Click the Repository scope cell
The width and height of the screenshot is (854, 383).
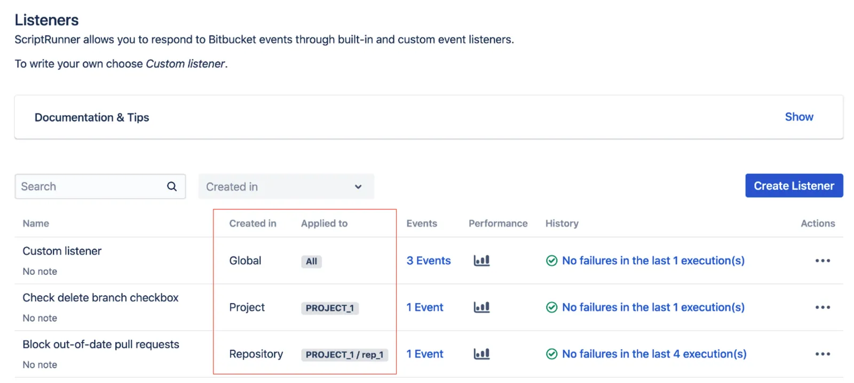256,354
